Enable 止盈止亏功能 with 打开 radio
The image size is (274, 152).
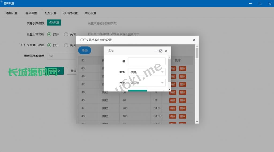pyautogui.click(x=49, y=34)
